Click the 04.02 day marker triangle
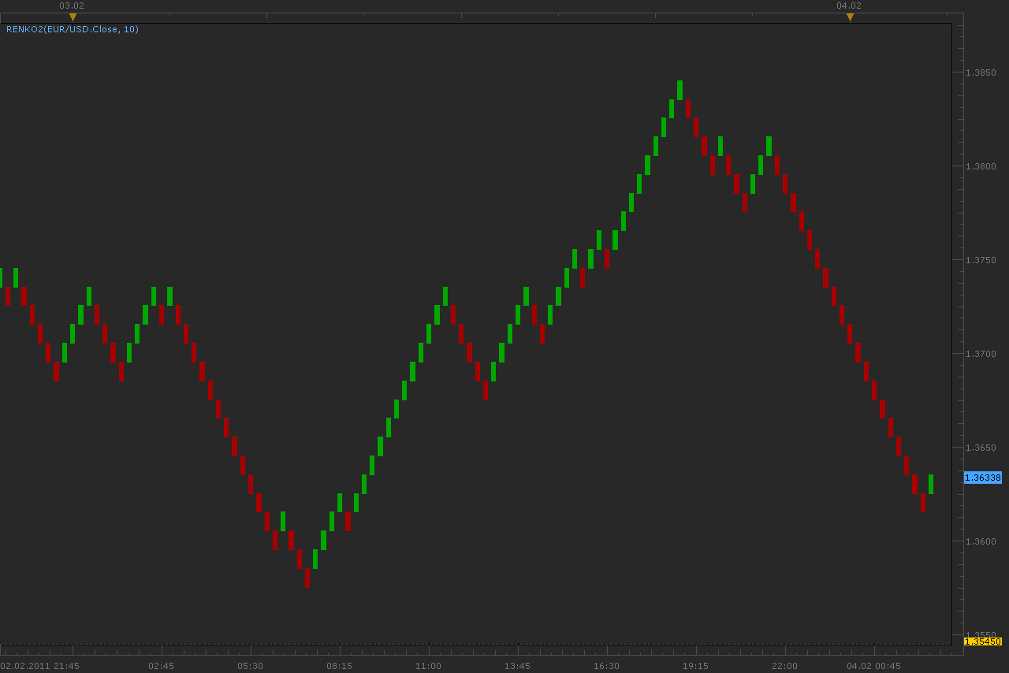Screen dimensions: 1009x673 point(850,17)
